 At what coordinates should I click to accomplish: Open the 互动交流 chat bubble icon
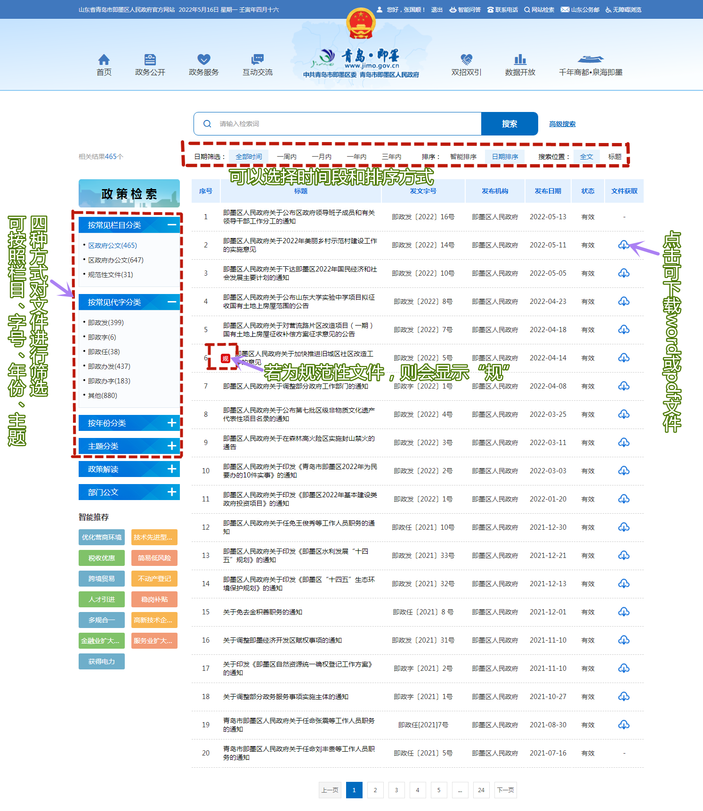click(257, 60)
